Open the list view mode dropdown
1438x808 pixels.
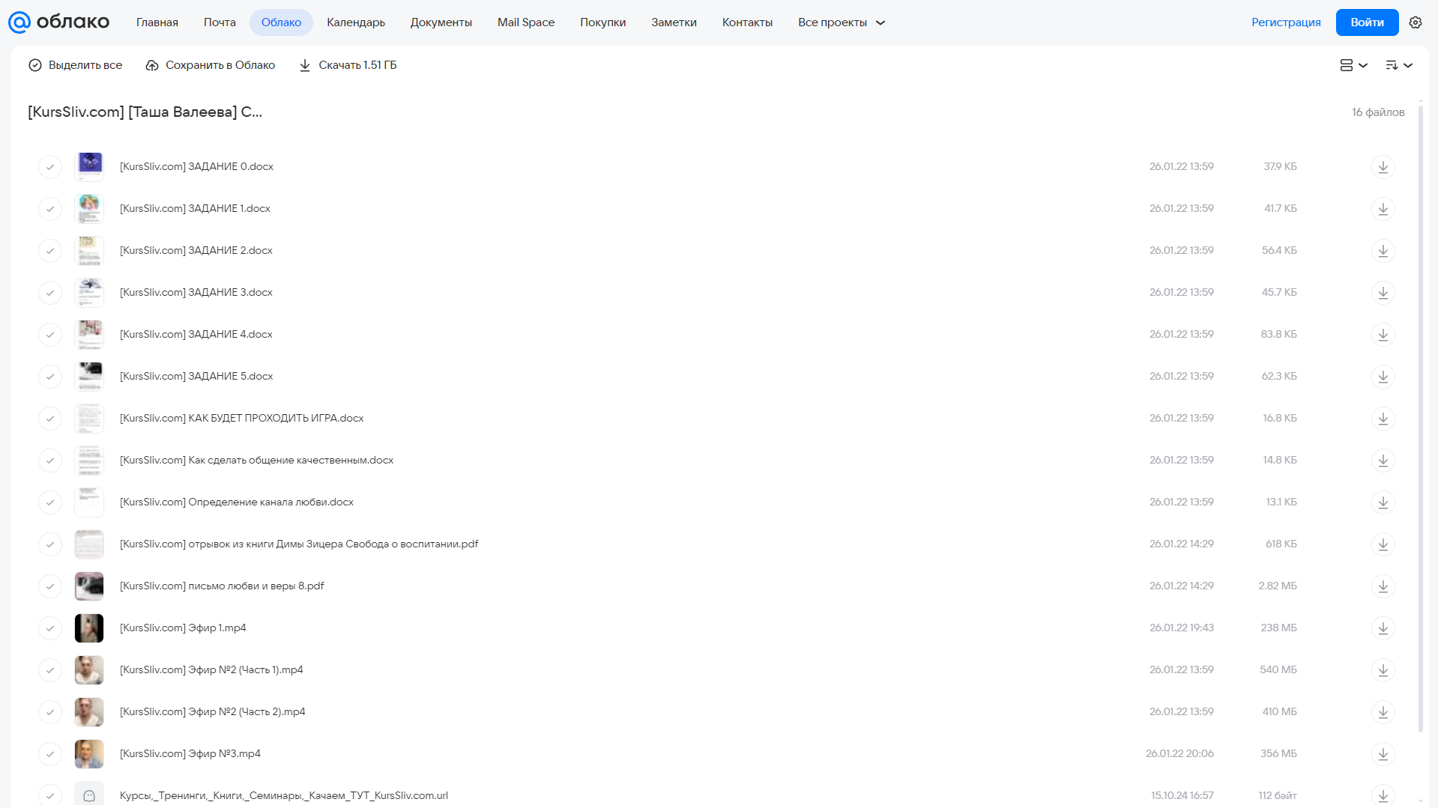point(1353,65)
